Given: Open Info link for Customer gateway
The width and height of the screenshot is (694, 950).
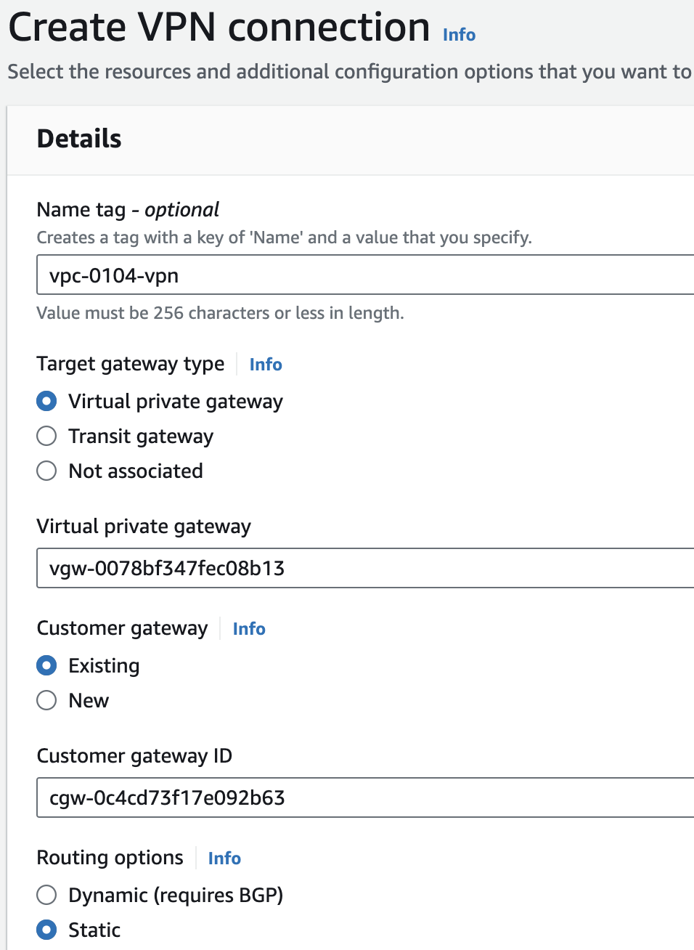Looking at the screenshot, I should coord(249,629).
